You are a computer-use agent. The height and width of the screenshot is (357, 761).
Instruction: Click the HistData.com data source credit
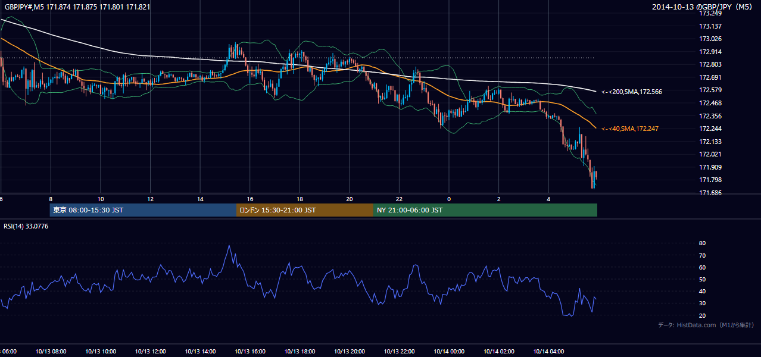706,325
